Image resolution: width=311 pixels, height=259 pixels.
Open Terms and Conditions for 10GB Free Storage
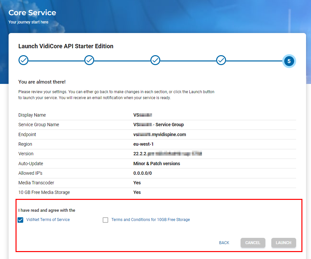[x=150, y=220]
